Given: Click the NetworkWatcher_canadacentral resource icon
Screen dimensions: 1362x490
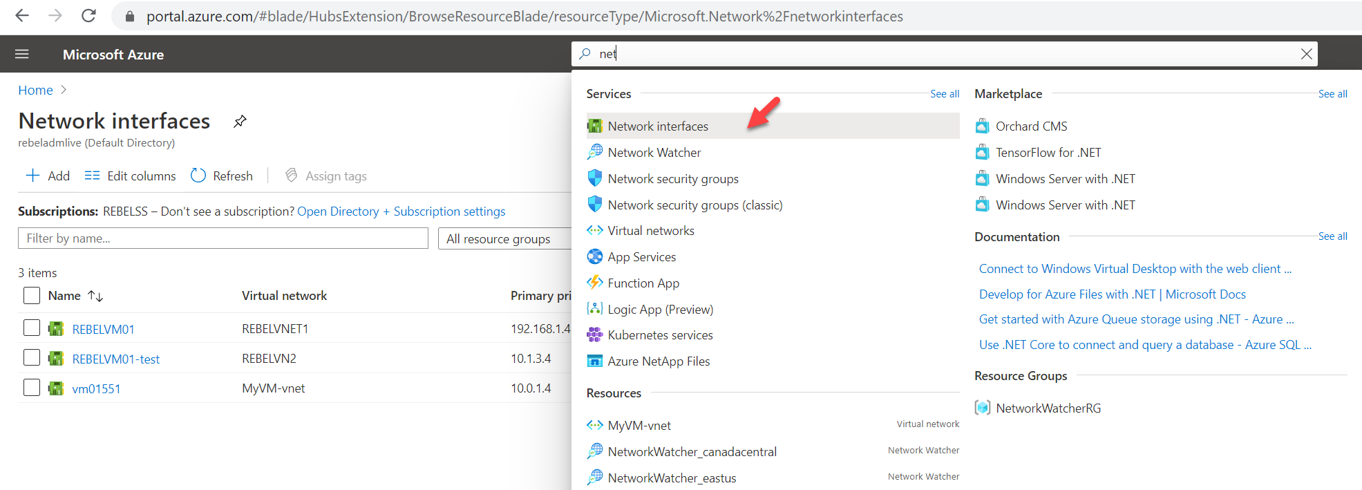Looking at the screenshot, I should pyautogui.click(x=594, y=451).
